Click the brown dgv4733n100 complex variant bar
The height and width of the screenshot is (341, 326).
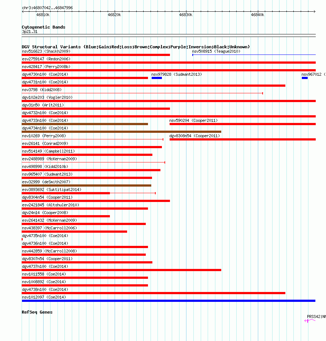coord(85,124)
